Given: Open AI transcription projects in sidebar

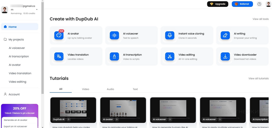Looking at the screenshot, I should point(19,56).
